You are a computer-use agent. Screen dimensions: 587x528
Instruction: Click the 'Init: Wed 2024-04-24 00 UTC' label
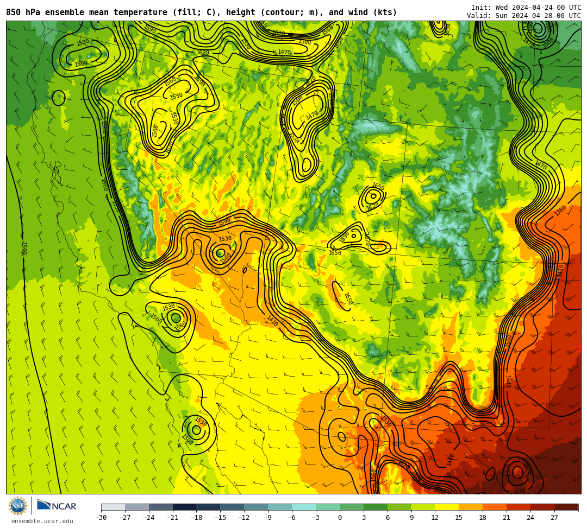point(526,8)
